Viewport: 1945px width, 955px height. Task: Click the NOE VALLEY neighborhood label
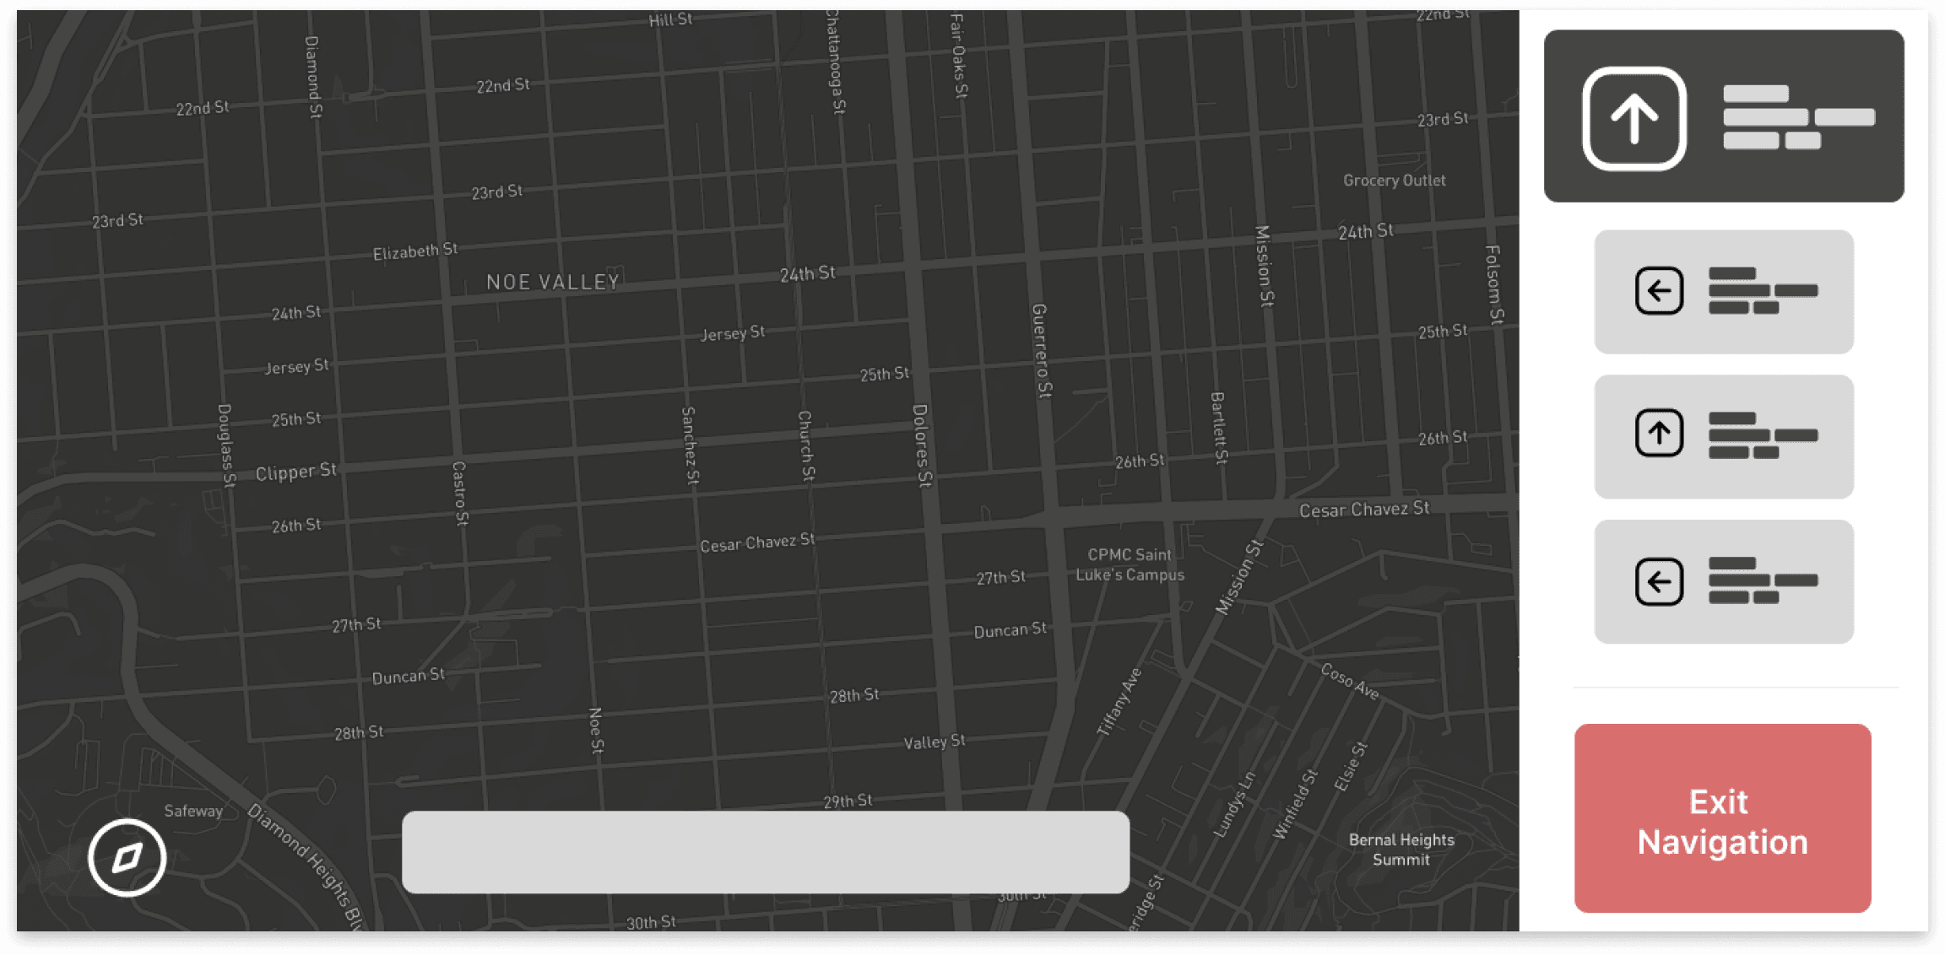pos(553,282)
